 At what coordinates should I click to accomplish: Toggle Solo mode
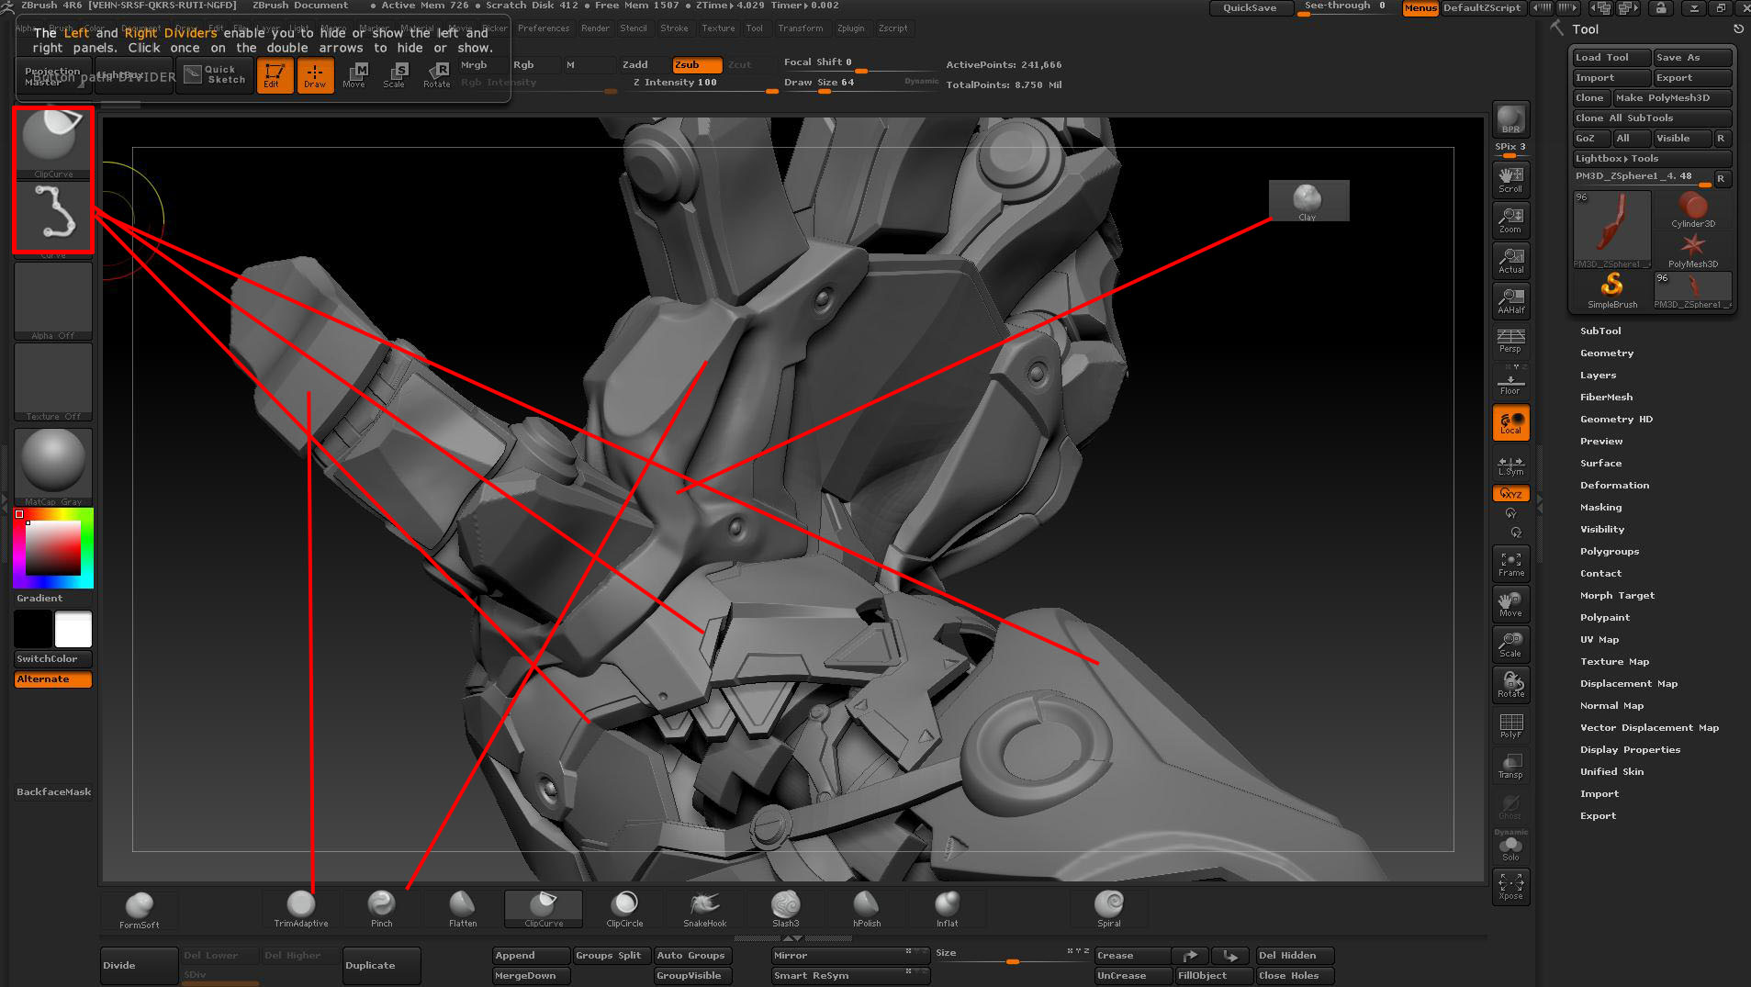coord(1510,848)
